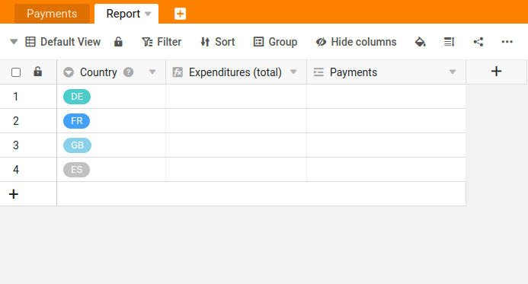Open the paint bucket row color tool
This screenshot has height=284, width=528.
coord(420,42)
